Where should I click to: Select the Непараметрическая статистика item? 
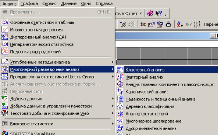tap(57, 44)
